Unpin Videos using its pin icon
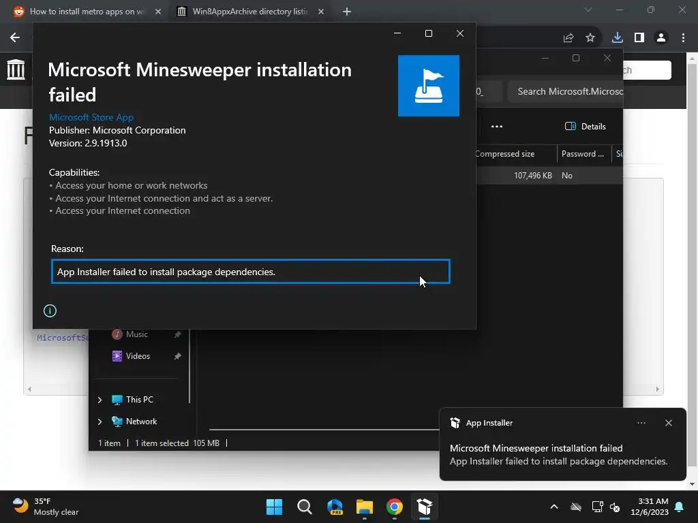This screenshot has width=698, height=523. click(x=177, y=356)
